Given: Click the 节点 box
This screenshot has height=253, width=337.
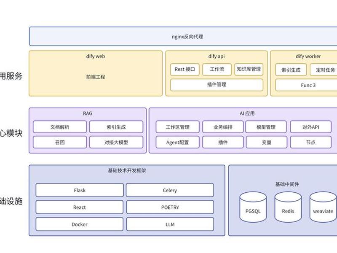Looking at the screenshot, I should [x=311, y=142].
